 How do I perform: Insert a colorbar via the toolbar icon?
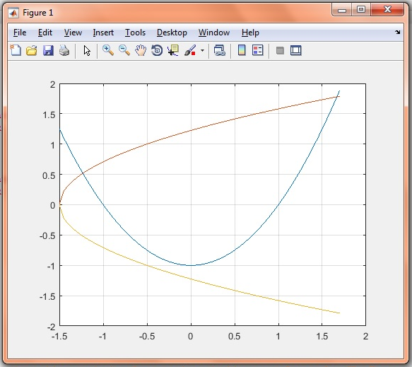(x=242, y=50)
